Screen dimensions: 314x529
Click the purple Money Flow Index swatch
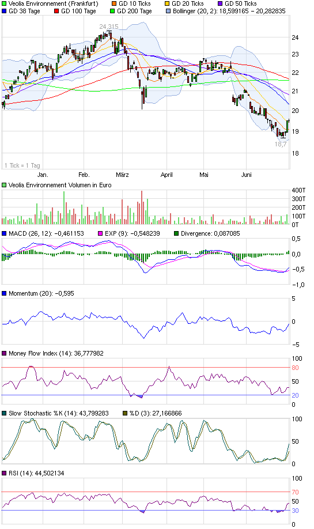[4, 353]
